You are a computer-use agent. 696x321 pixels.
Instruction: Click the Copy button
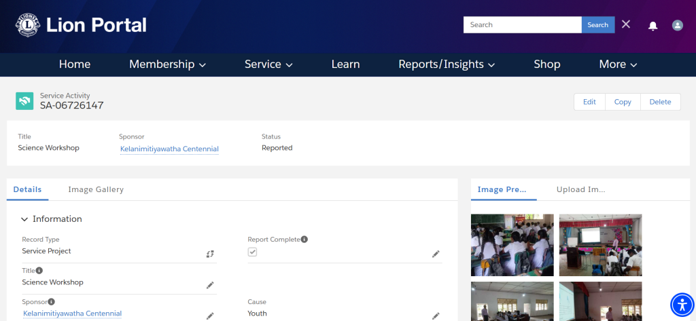tap(623, 102)
